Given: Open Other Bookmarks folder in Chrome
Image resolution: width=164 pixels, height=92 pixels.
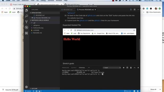Looking at the screenshot, I should coord(153,12).
